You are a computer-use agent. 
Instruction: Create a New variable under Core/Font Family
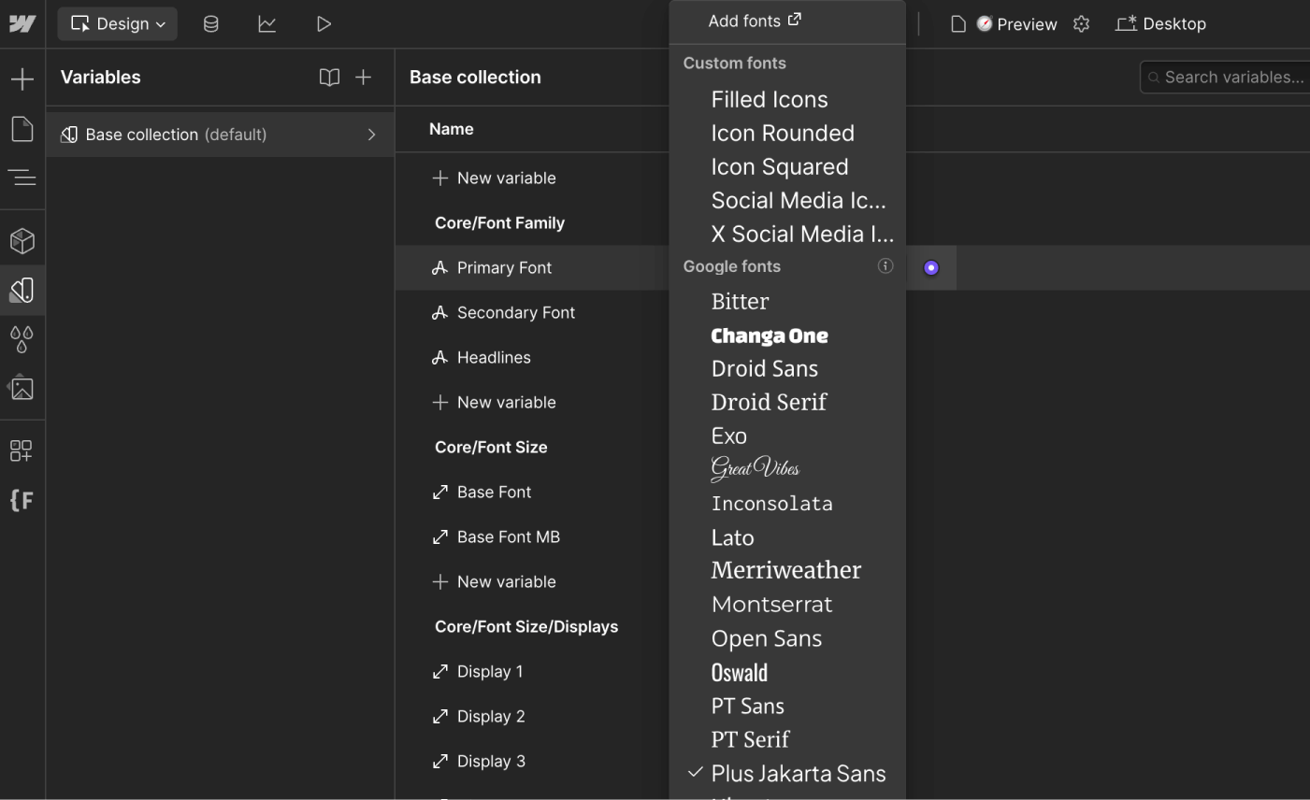click(506, 402)
